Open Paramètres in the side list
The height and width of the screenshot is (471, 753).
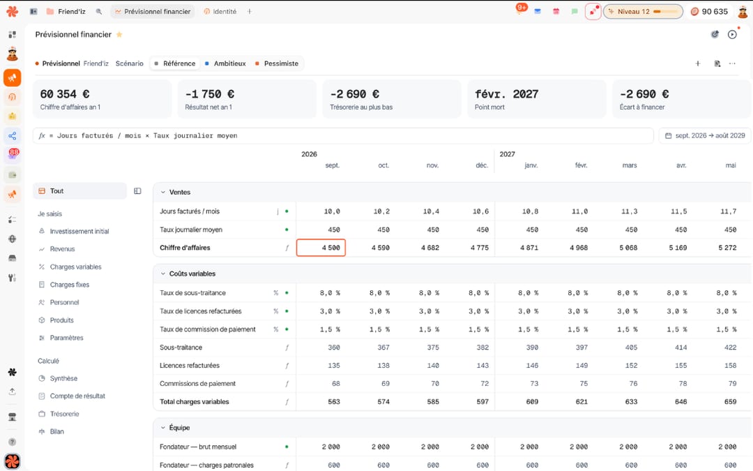point(66,338)
